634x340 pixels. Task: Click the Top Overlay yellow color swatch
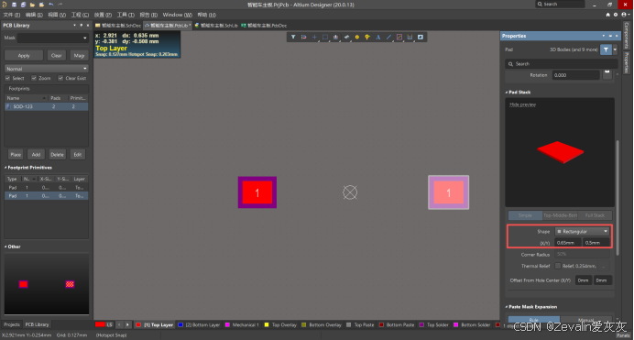tap(267, 324)
